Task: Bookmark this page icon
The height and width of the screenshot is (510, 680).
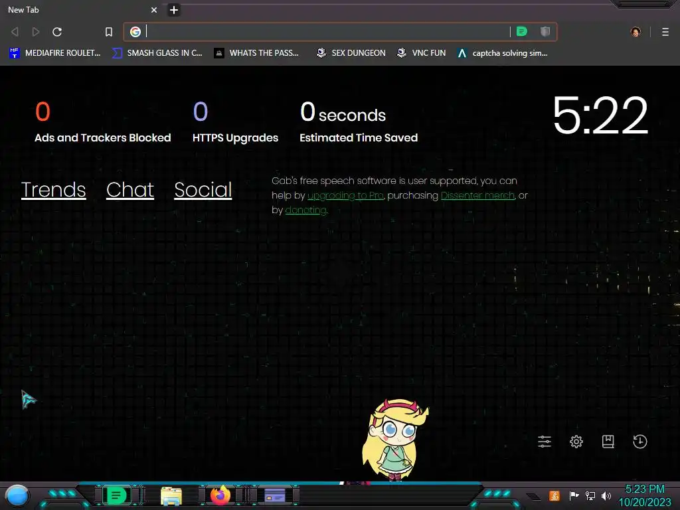Action: pyautogui.click(x=109, y=32)
